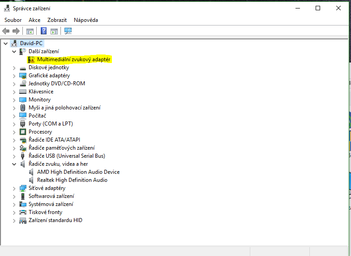Expand the Řadiče USB category
Viewport: 351px width, 256px height.
pyautogui.click(x=14, y=156)
